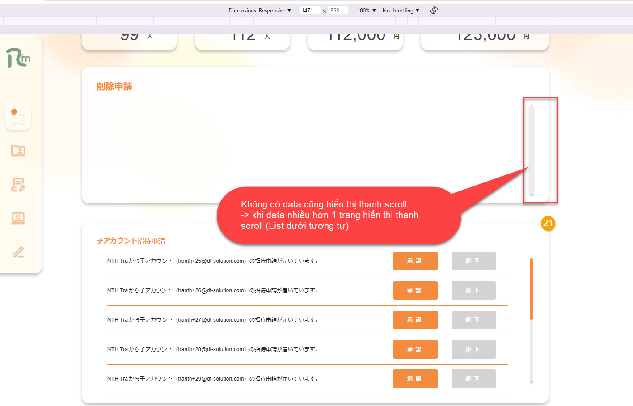Approve invitation for tranth+25 account
This screenshot has height=406, width=633.
(415, 261)
